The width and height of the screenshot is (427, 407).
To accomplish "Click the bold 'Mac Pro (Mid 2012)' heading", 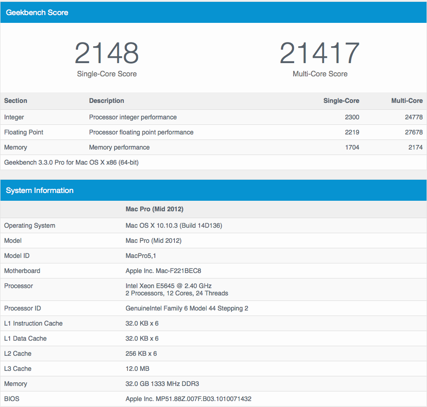I will (154, 209).
